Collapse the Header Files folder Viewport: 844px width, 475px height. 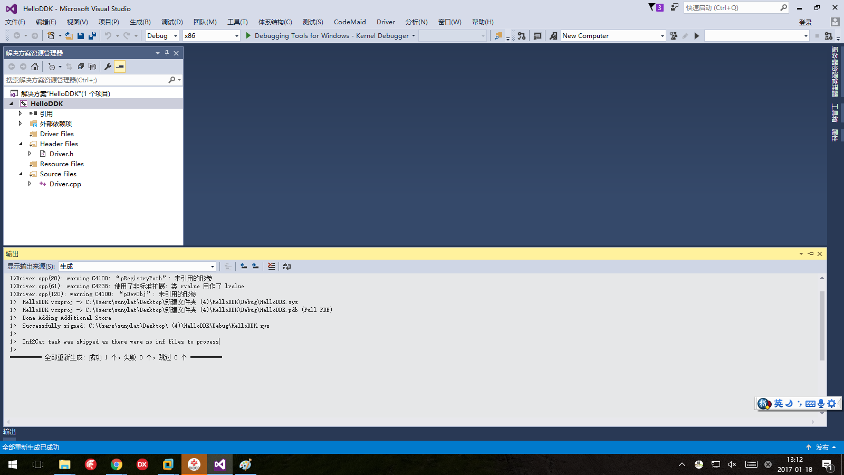point(21,144)
